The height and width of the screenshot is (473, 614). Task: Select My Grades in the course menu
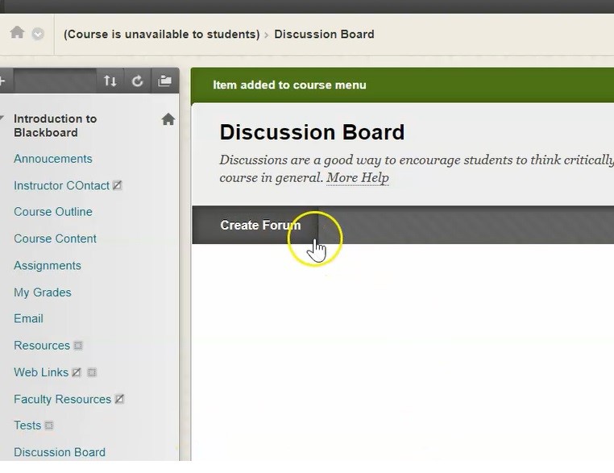click(x=43, y=293)
